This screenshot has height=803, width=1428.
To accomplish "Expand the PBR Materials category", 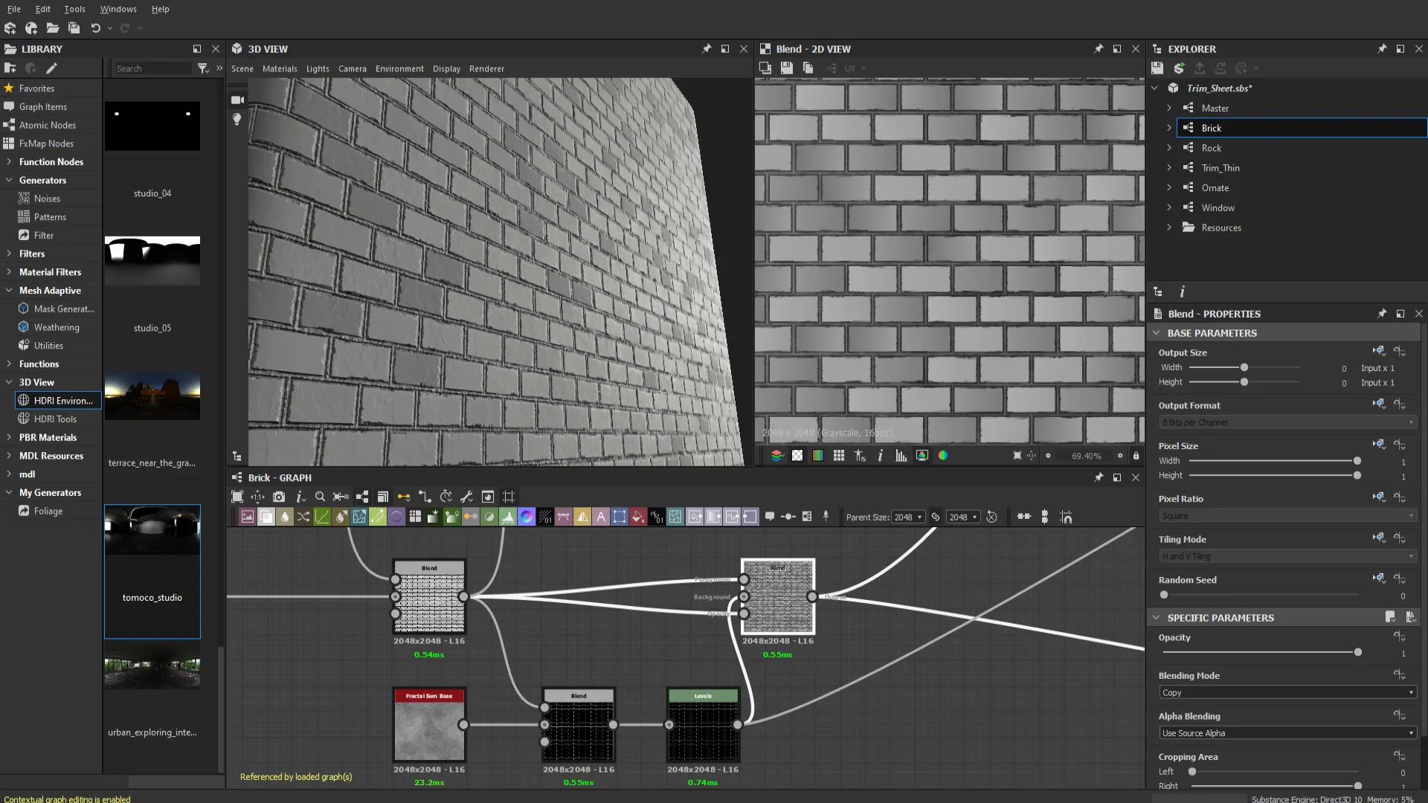I will tap(9, 437).
